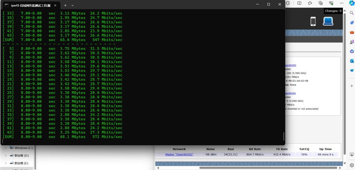Open Edge Settings and more menu
355x170 pixels.
coord(342,3)
